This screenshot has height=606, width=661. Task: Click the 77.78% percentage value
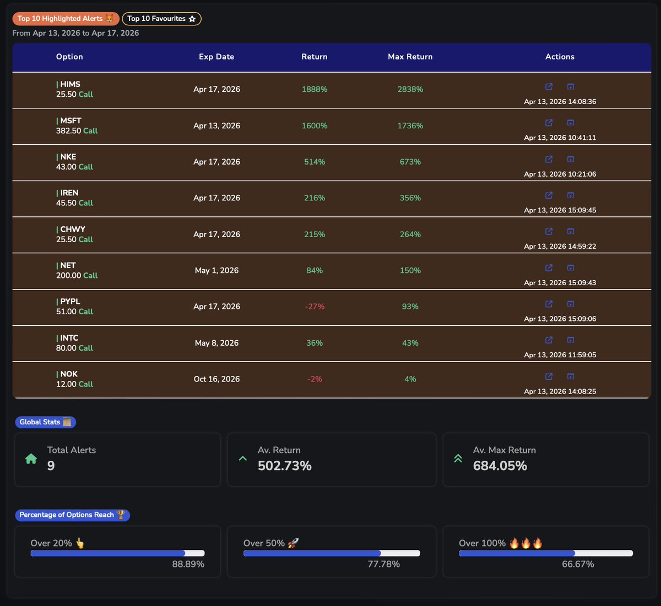click(384, 564)
